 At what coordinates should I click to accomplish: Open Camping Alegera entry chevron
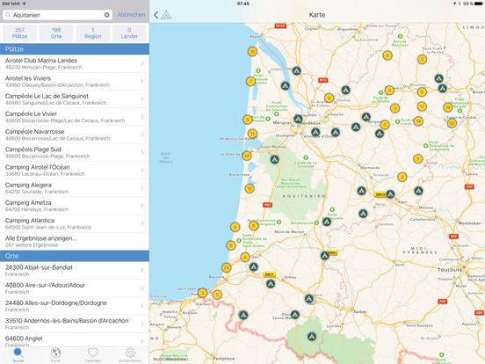tap(142, 188)
